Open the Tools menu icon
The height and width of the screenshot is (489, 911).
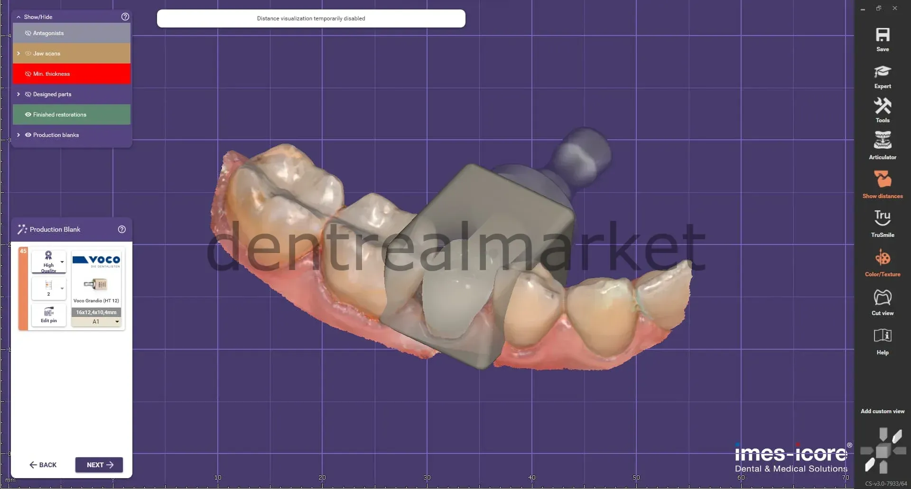tap(883, 106)
